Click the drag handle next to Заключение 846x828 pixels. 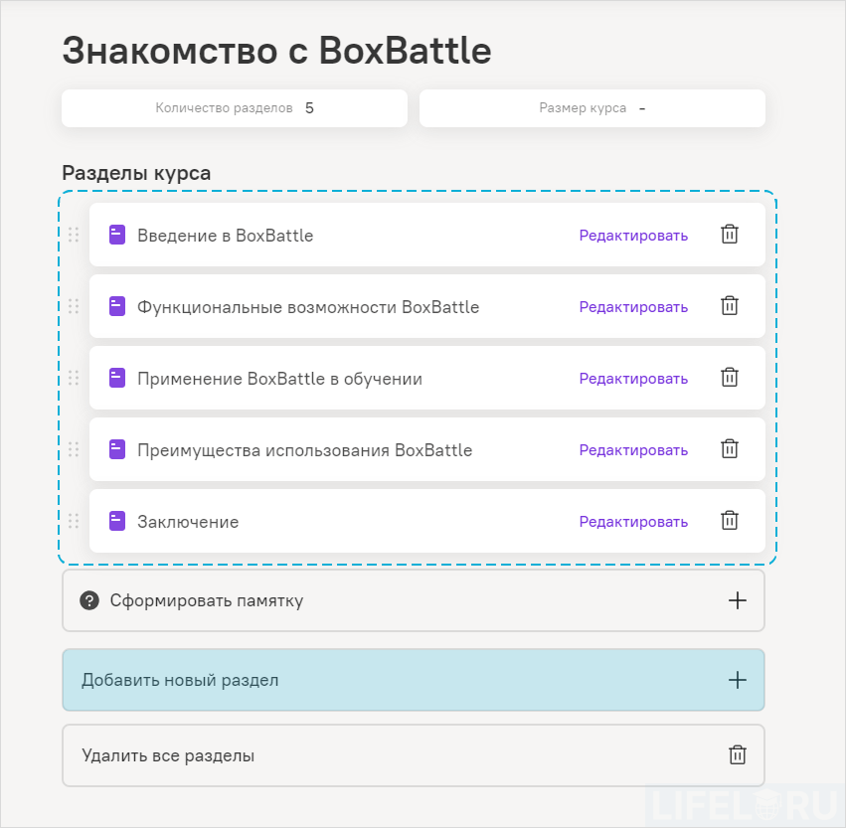[x=75, y=520]
